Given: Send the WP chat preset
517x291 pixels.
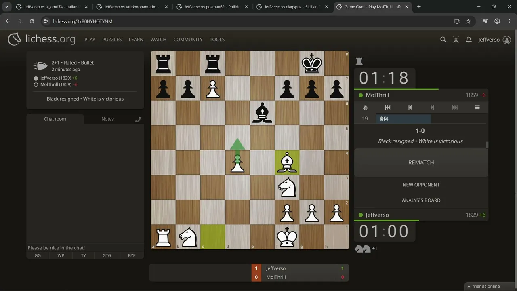Looking at the screenshot, I should (x=61, y=255).
